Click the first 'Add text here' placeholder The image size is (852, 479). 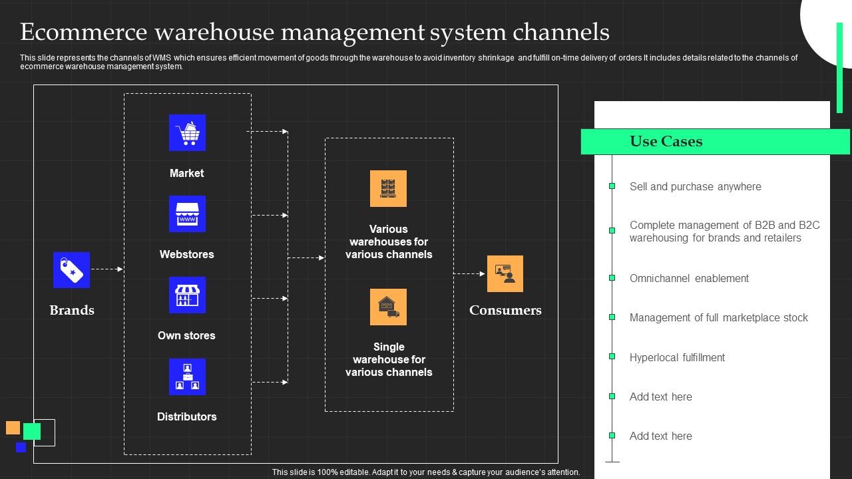click(661, 397)
